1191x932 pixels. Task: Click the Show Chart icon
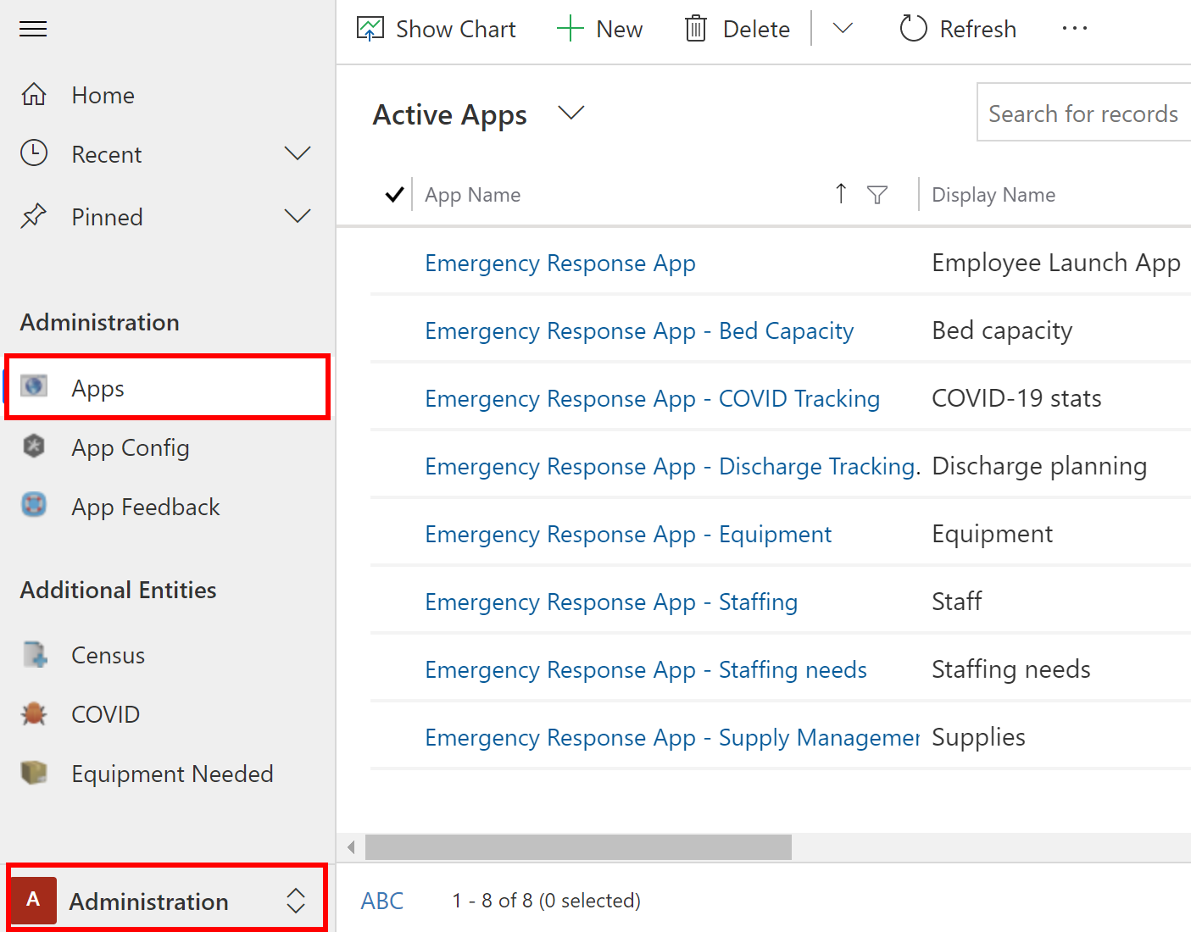[x=370, y=29]
